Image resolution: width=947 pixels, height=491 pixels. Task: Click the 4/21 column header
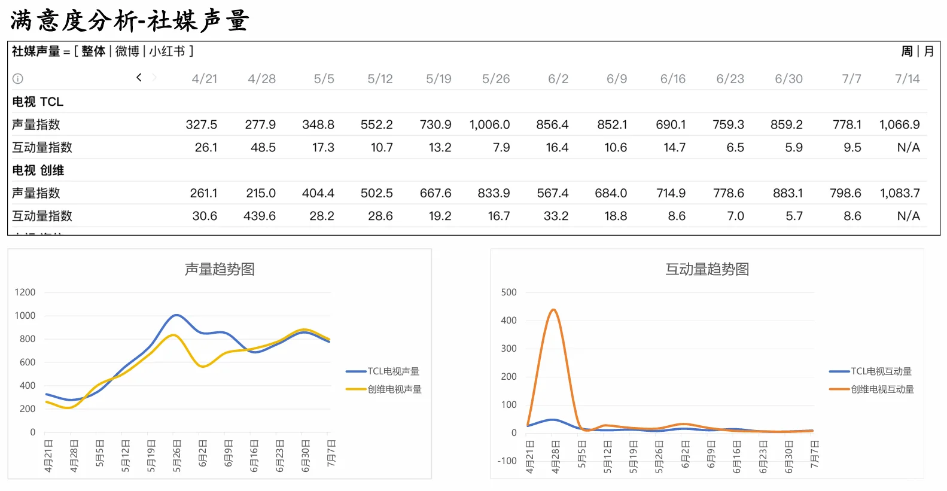(205, 79)
